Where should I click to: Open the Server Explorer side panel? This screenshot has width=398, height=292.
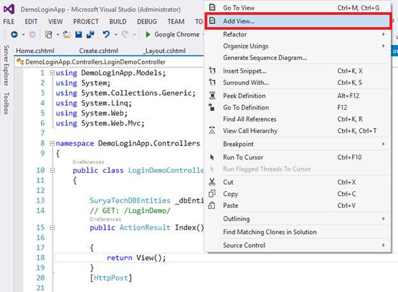[x=6, y=65]
